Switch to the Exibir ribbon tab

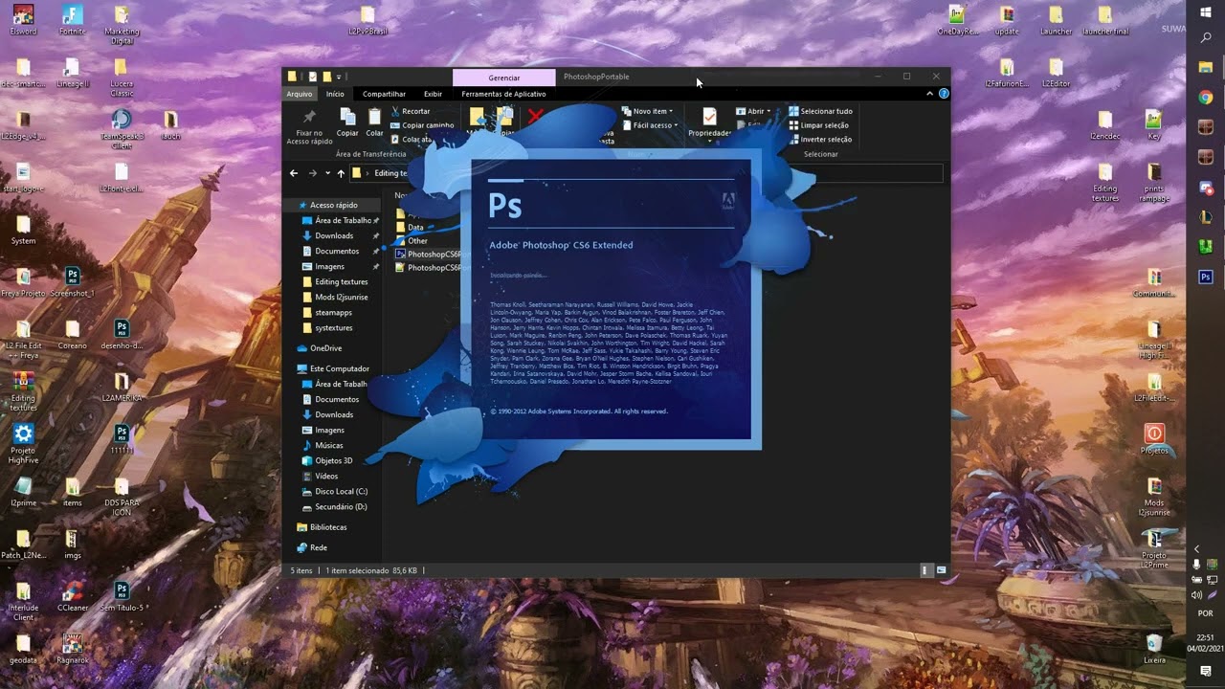[x=434, y=94]
